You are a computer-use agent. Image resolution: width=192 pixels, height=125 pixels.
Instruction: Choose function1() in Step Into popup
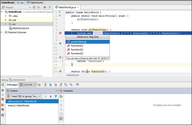pyautogui.click(x=88, y=46)
